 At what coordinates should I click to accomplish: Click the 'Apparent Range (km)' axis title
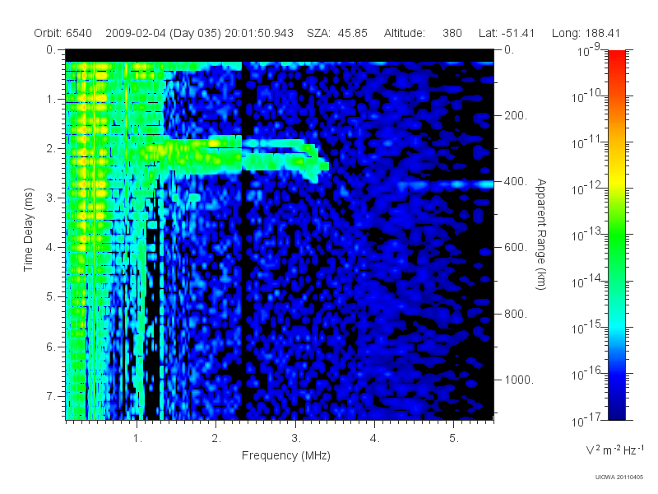(x=541, y=234)
